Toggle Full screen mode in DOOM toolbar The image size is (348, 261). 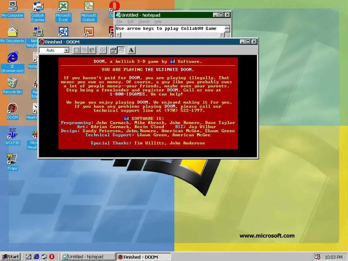tap(103, 50)
